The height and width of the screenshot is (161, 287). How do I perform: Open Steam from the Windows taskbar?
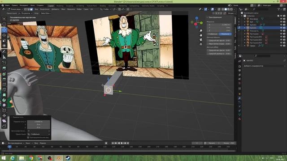click(x=68, y=158)
